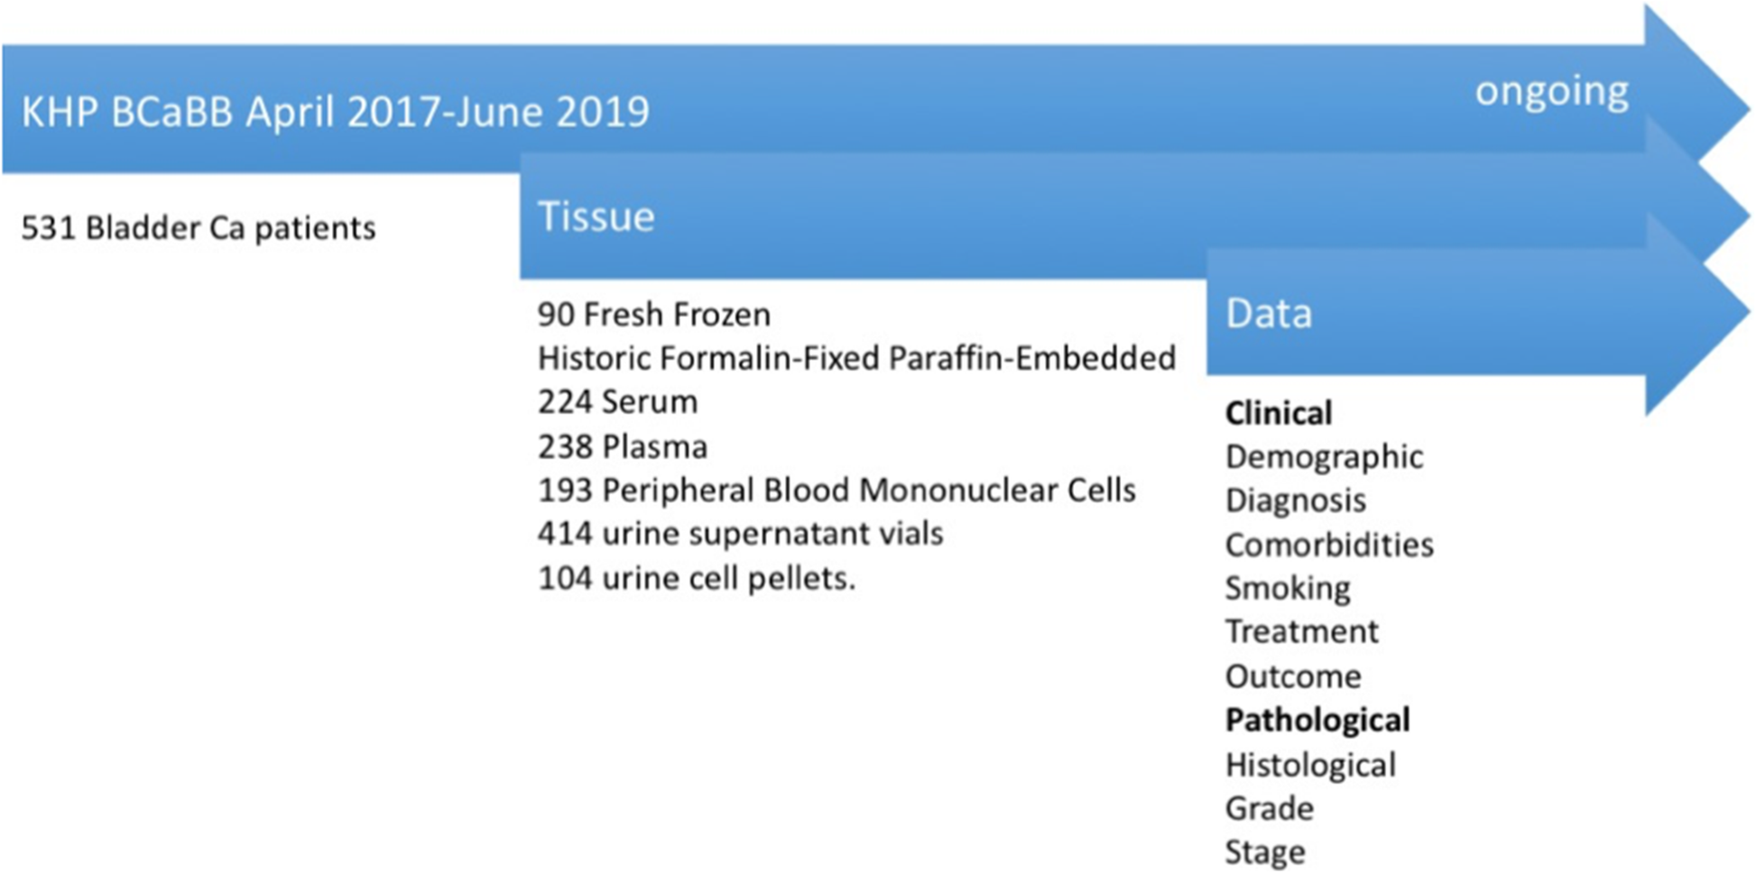1756x873 pixels.
Task: Click '104 urine cell pellets' text
Action: (x=696, y=578)
